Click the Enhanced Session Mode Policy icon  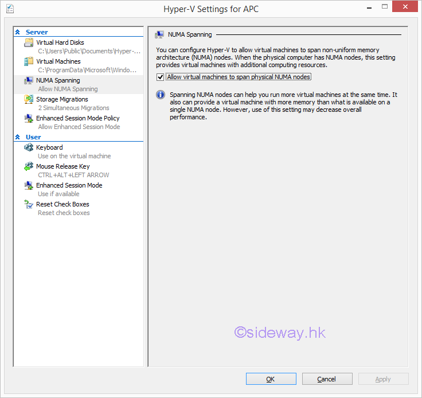tap(29, 119)
